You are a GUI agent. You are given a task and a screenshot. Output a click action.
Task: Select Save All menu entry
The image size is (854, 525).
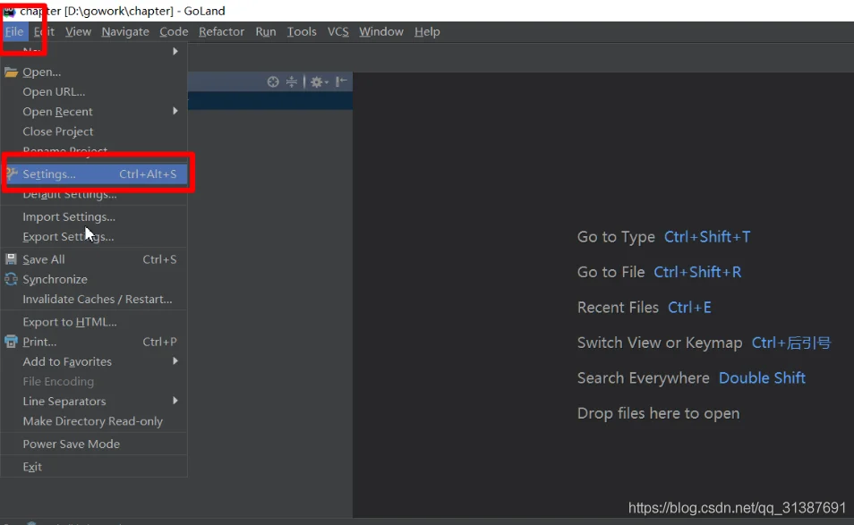pos(94,259)
